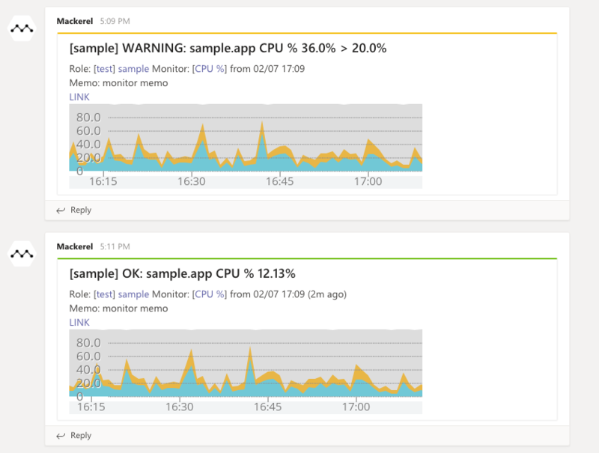Open LINK in the OK alert card
This screenshot has height=453, width=599.
tap(79, 323)
